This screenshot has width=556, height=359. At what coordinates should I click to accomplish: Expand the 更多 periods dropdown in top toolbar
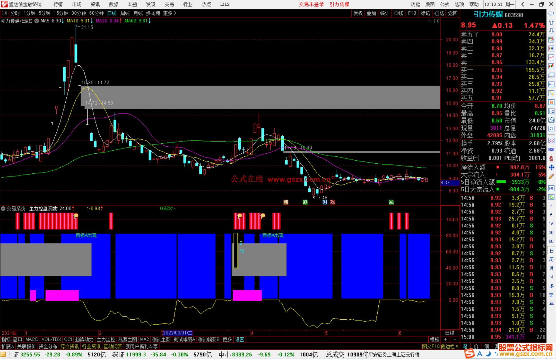click(170, 13)
